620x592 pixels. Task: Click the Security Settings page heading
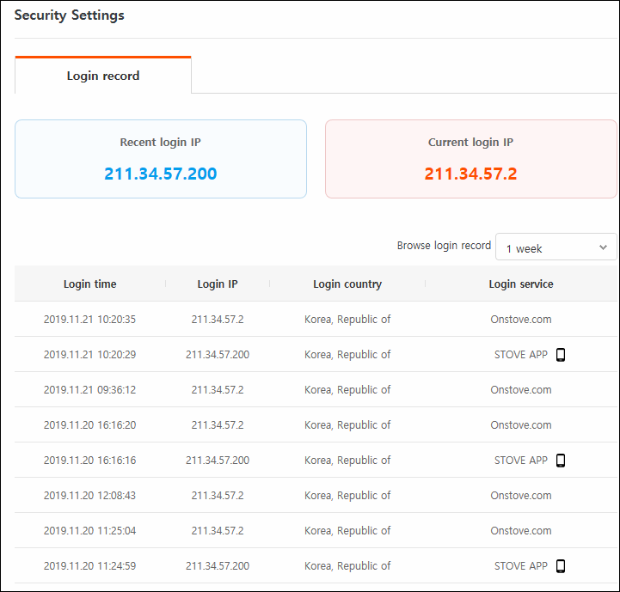(x=69, y=15)
